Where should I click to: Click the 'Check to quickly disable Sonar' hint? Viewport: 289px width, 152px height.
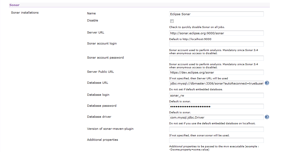click(x=197, y=27)
